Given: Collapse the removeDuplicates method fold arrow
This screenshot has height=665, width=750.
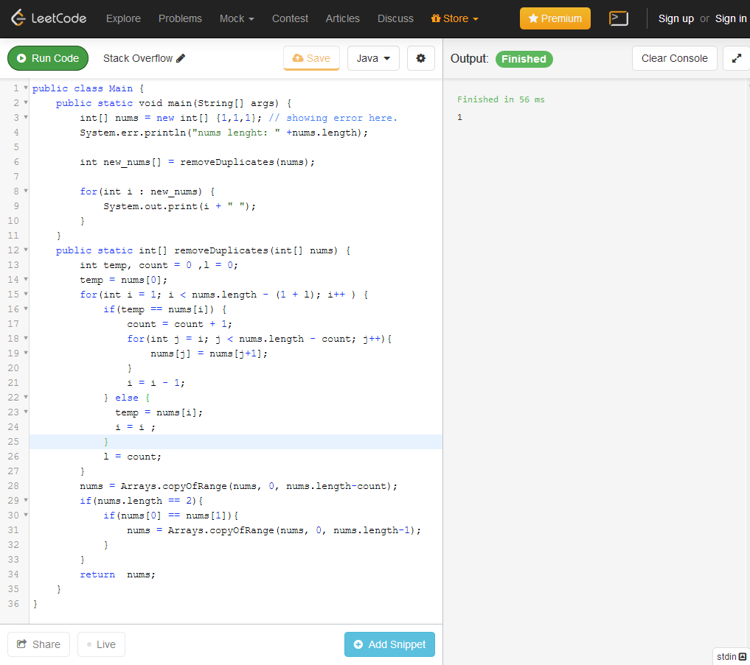Looking at the screenshot, I should click(x=24, y=250).
